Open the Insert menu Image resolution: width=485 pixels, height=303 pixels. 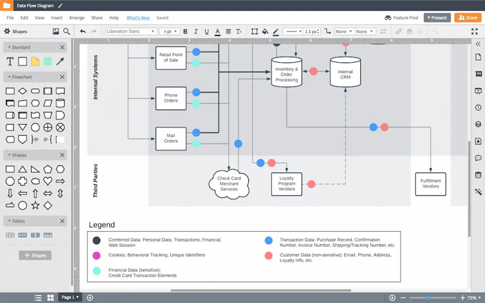tap(57, 18)
